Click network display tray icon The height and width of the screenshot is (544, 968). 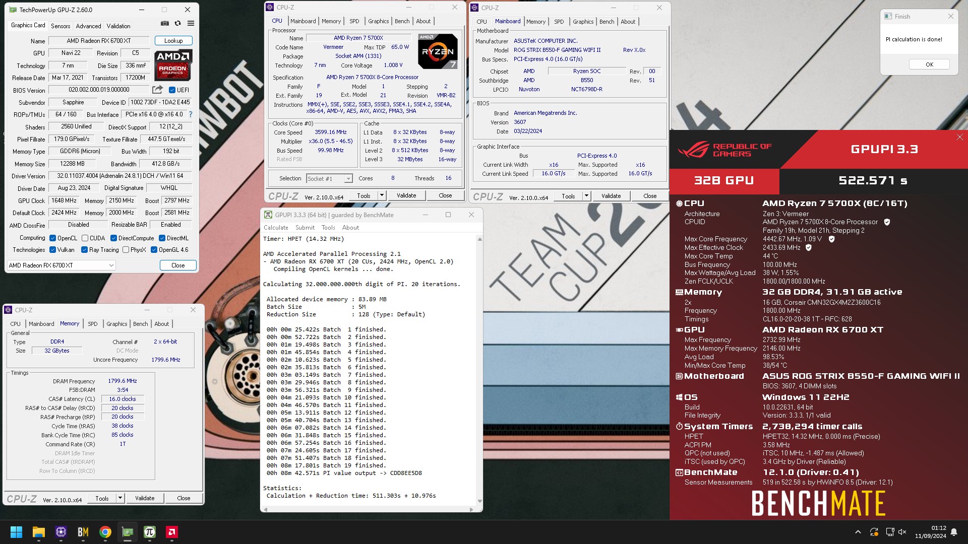[890, 532]
